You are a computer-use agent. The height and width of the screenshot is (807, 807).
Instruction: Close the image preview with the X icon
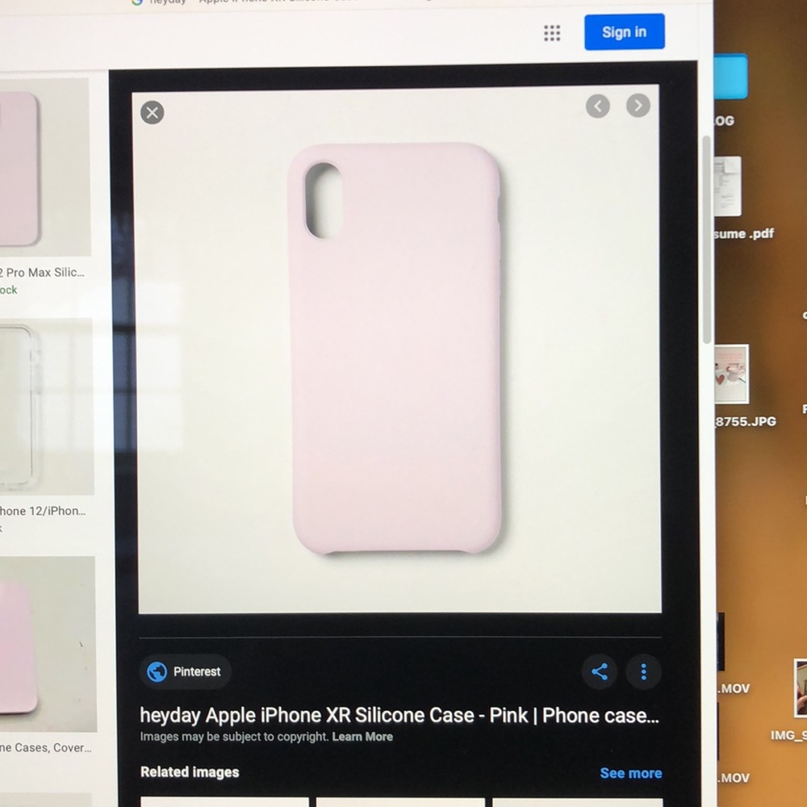click(x=152, y=113)
